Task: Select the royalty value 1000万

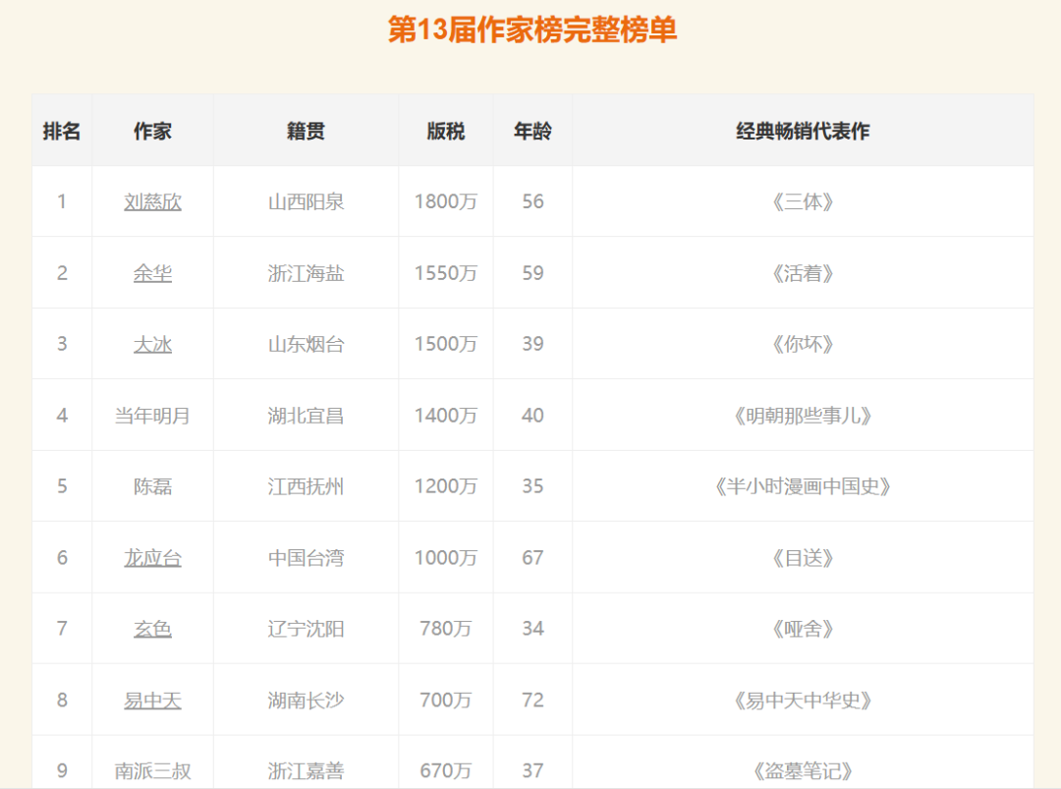Action: click(x=446, y=558)
